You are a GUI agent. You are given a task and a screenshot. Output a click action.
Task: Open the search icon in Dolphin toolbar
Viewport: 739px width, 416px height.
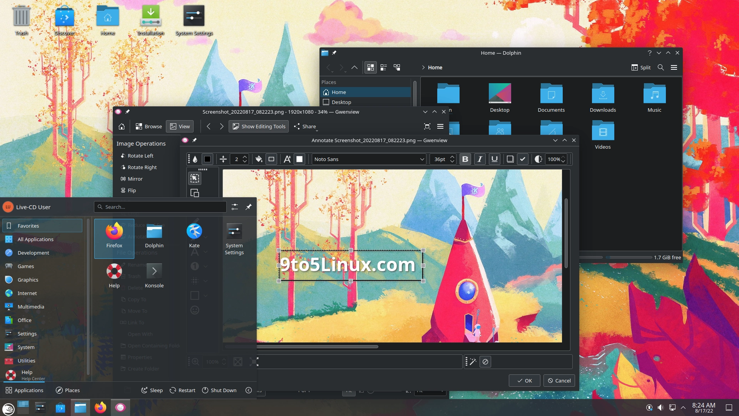pyautogui.click(x=660, y=67)
